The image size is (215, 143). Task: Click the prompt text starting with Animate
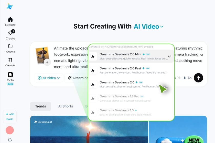click(x=71, y=57)
